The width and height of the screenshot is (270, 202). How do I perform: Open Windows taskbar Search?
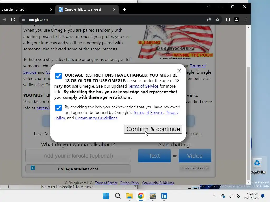[118, 196]
